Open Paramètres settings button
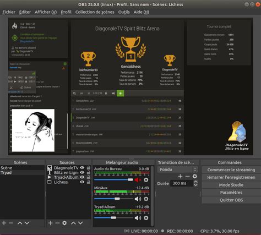This screenshot has height=235, width=261. (x=231, y=193)
